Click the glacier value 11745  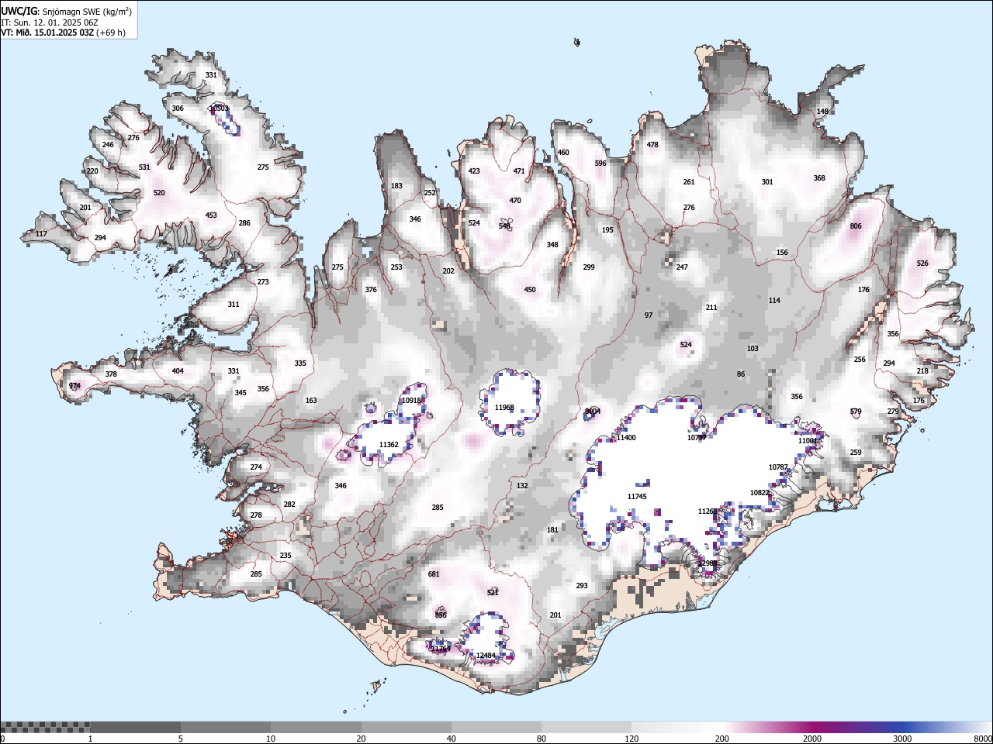[x=637, y=497]
